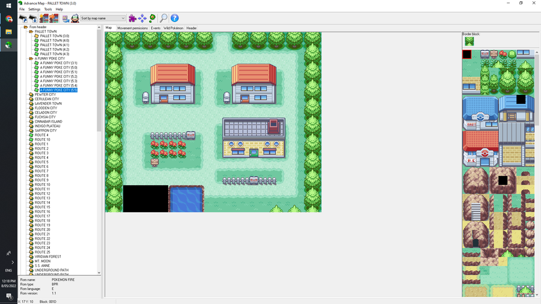Viewport: 541px width, 304px height.
Task: Click the map tree scroll down arrow
Action: 99,273
